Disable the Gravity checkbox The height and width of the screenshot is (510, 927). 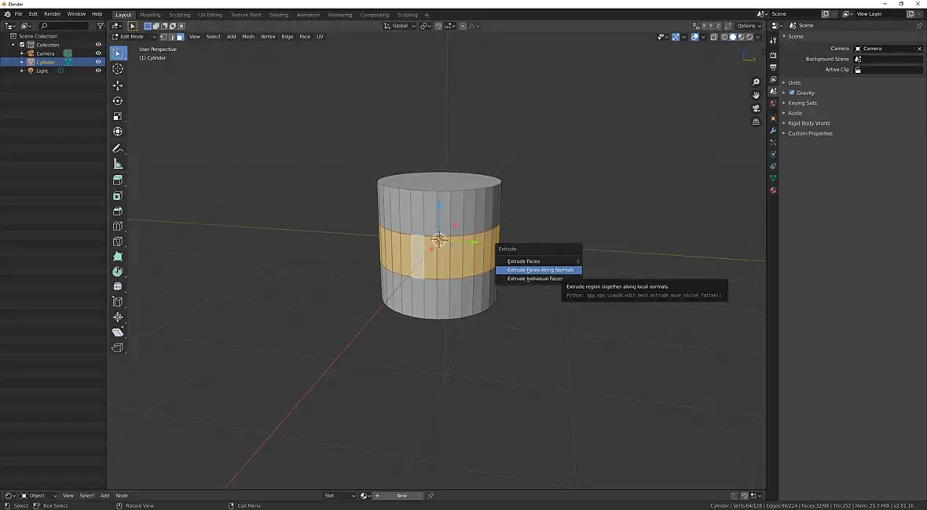pos(792,93)
